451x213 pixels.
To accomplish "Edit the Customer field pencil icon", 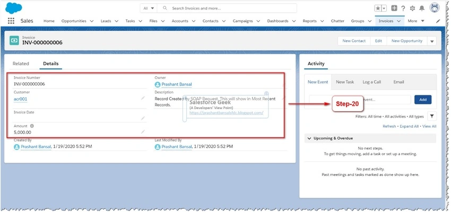I will pyautogui.click(x=143, y=98).
